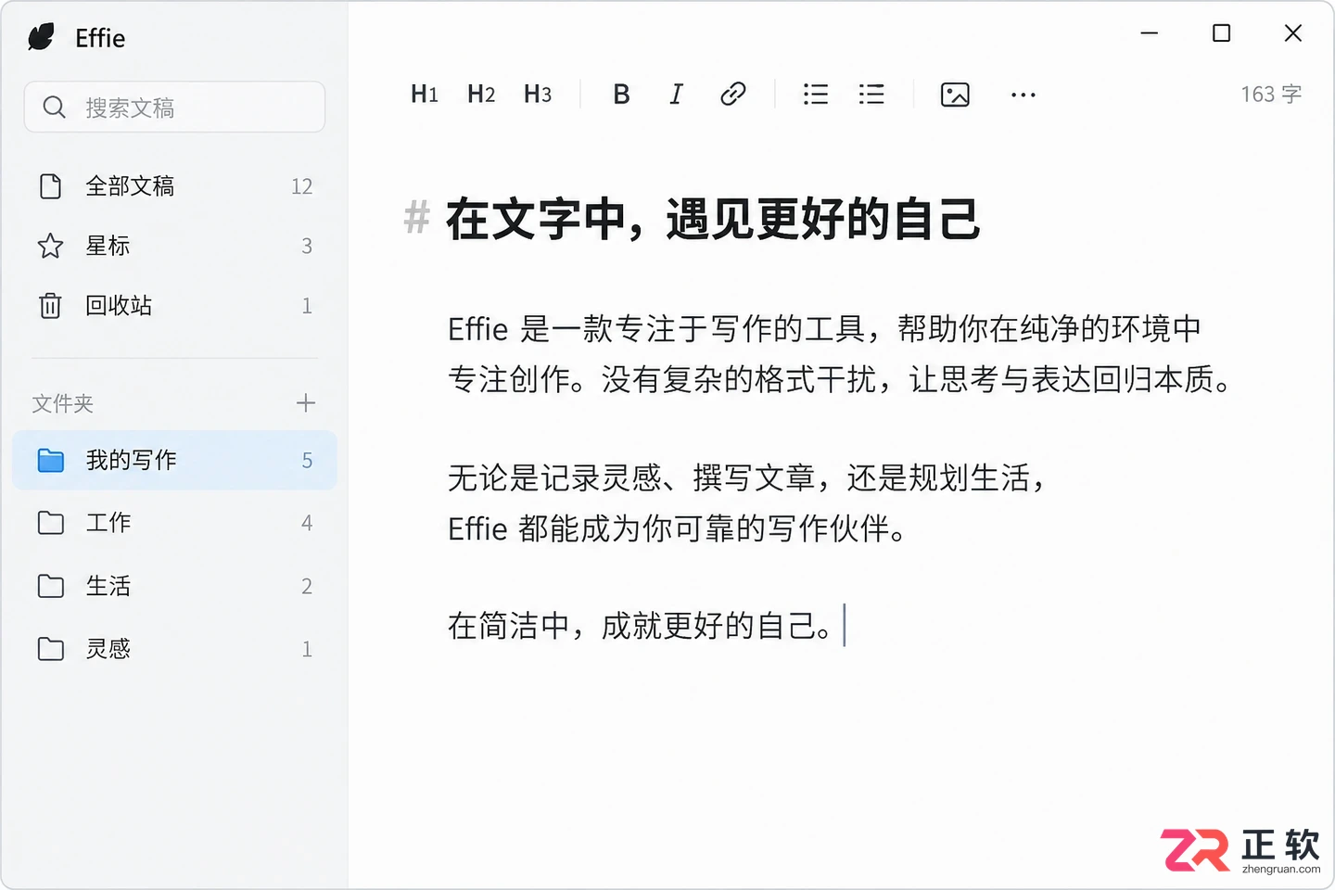Toggle bold formatting
1335x890 pixels.
point(621,94)
